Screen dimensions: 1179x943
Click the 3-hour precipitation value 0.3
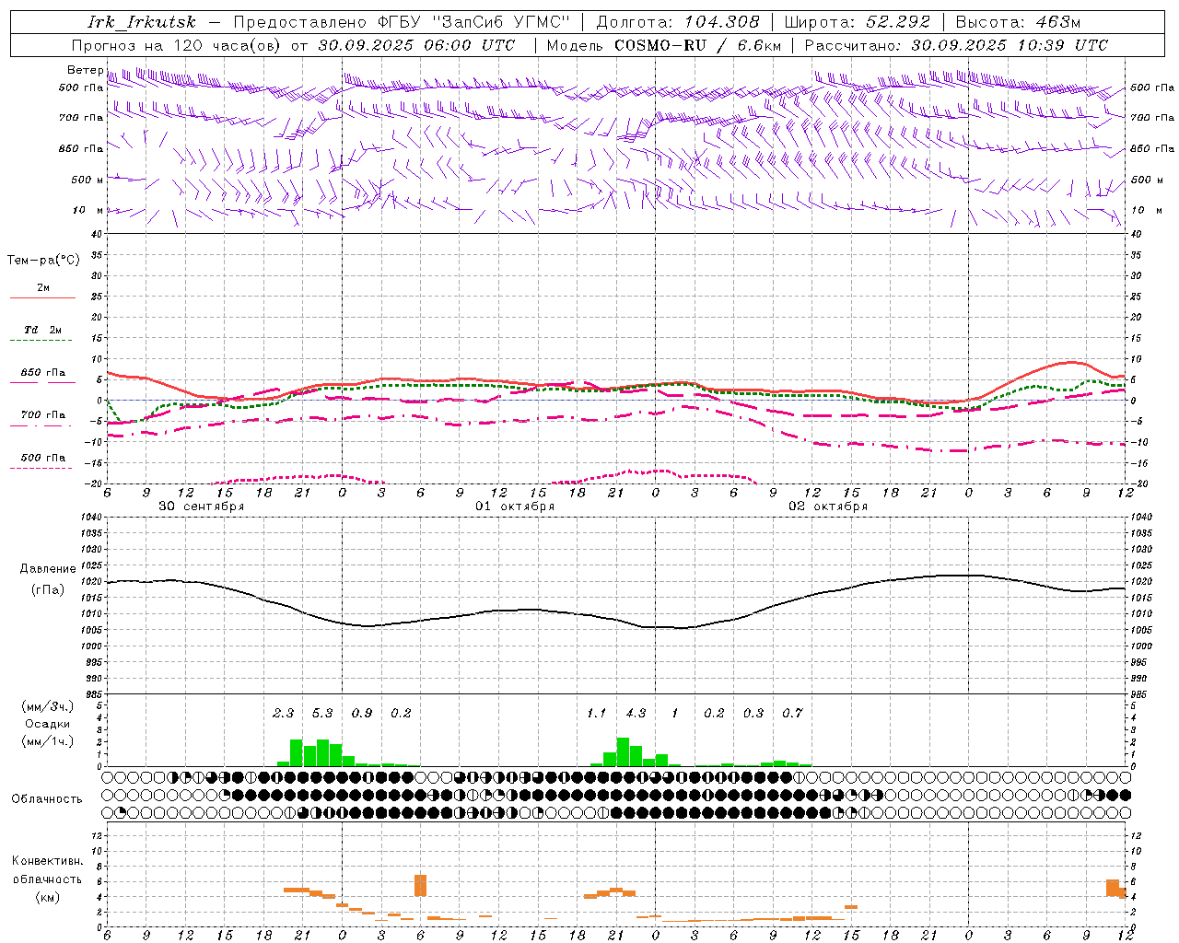(753, 713)
